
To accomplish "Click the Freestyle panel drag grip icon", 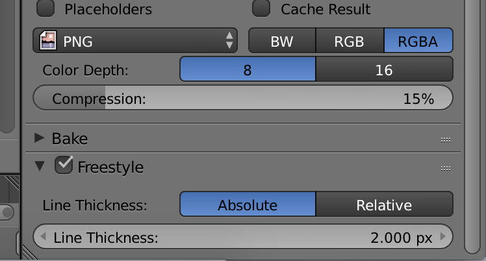I will pos(446,168).
